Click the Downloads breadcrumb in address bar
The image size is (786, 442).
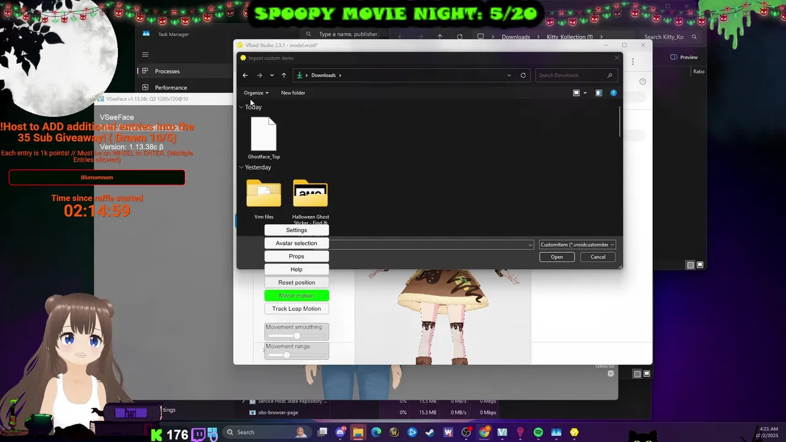pos(323,76)
